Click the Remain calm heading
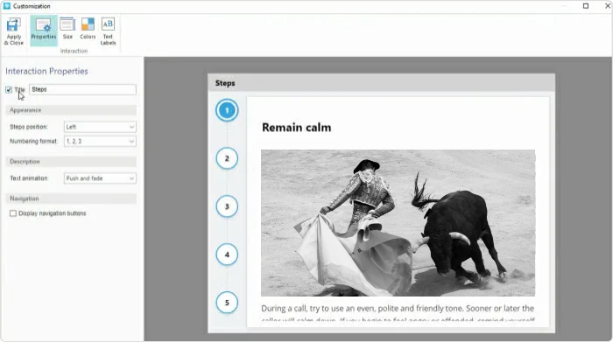Screen dimensions: 613x342 coord(296,128)
